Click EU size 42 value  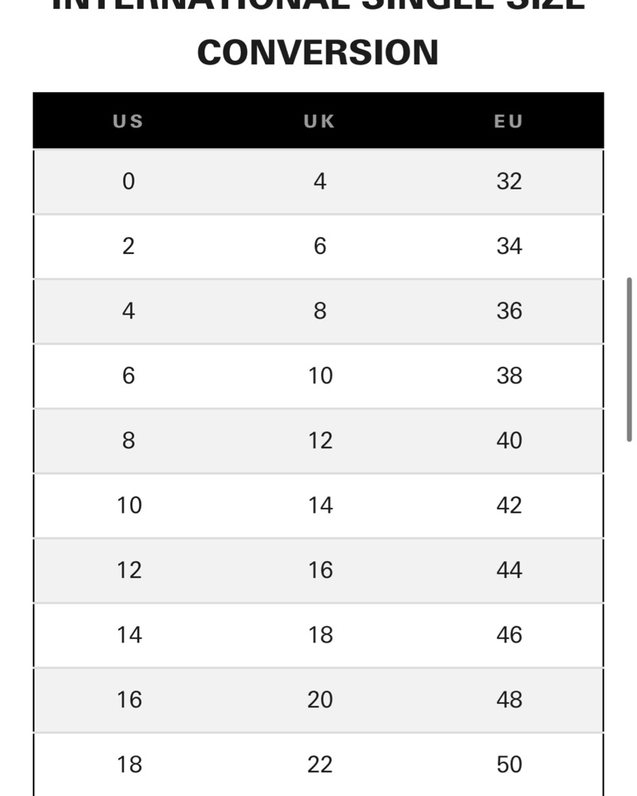click(x=509, y=505)
